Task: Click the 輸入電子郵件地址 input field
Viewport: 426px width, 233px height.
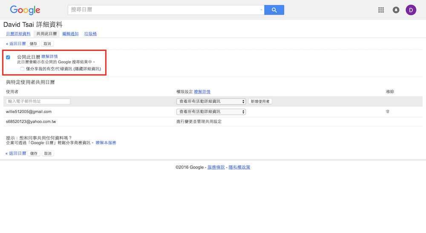Action: [x=38, y=101]
